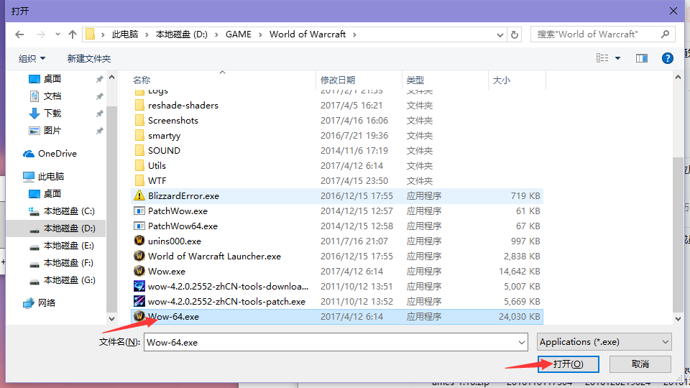This screenshot has height=388, width=690.
Task: Click the 2017/4/16 16:06 date cell
Action: [354, 121]
